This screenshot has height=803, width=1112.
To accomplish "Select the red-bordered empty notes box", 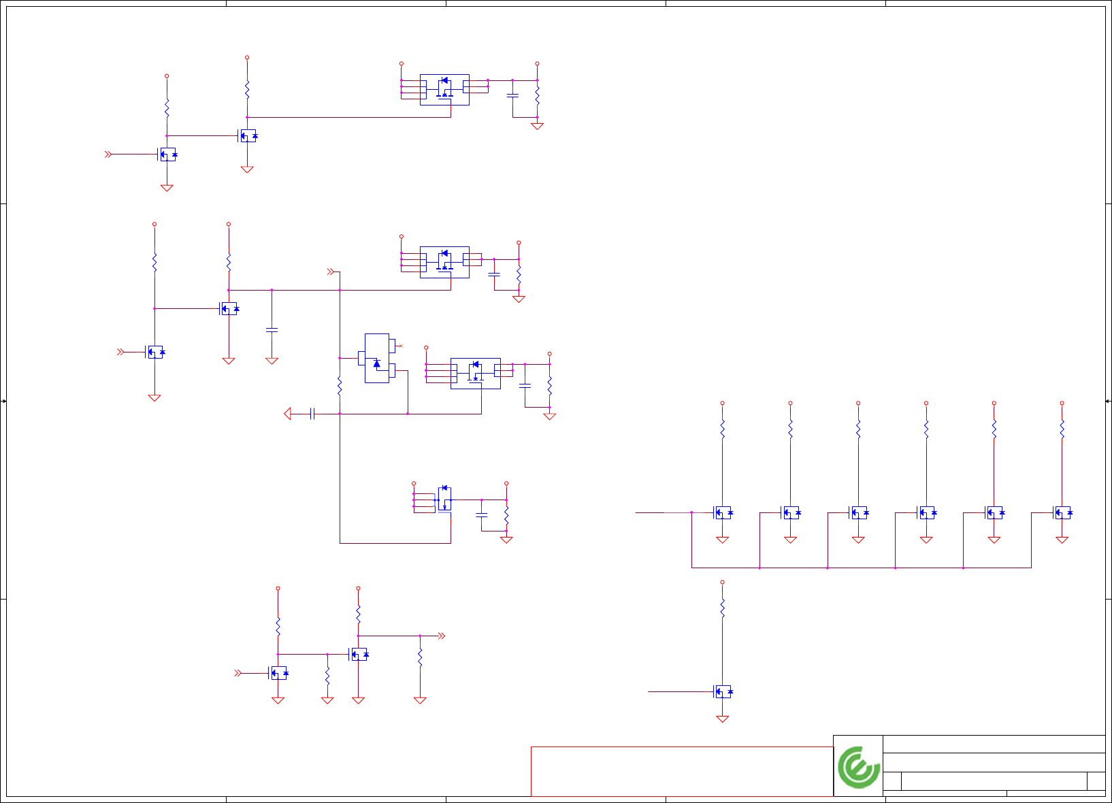I will click(x=682, y=771).
